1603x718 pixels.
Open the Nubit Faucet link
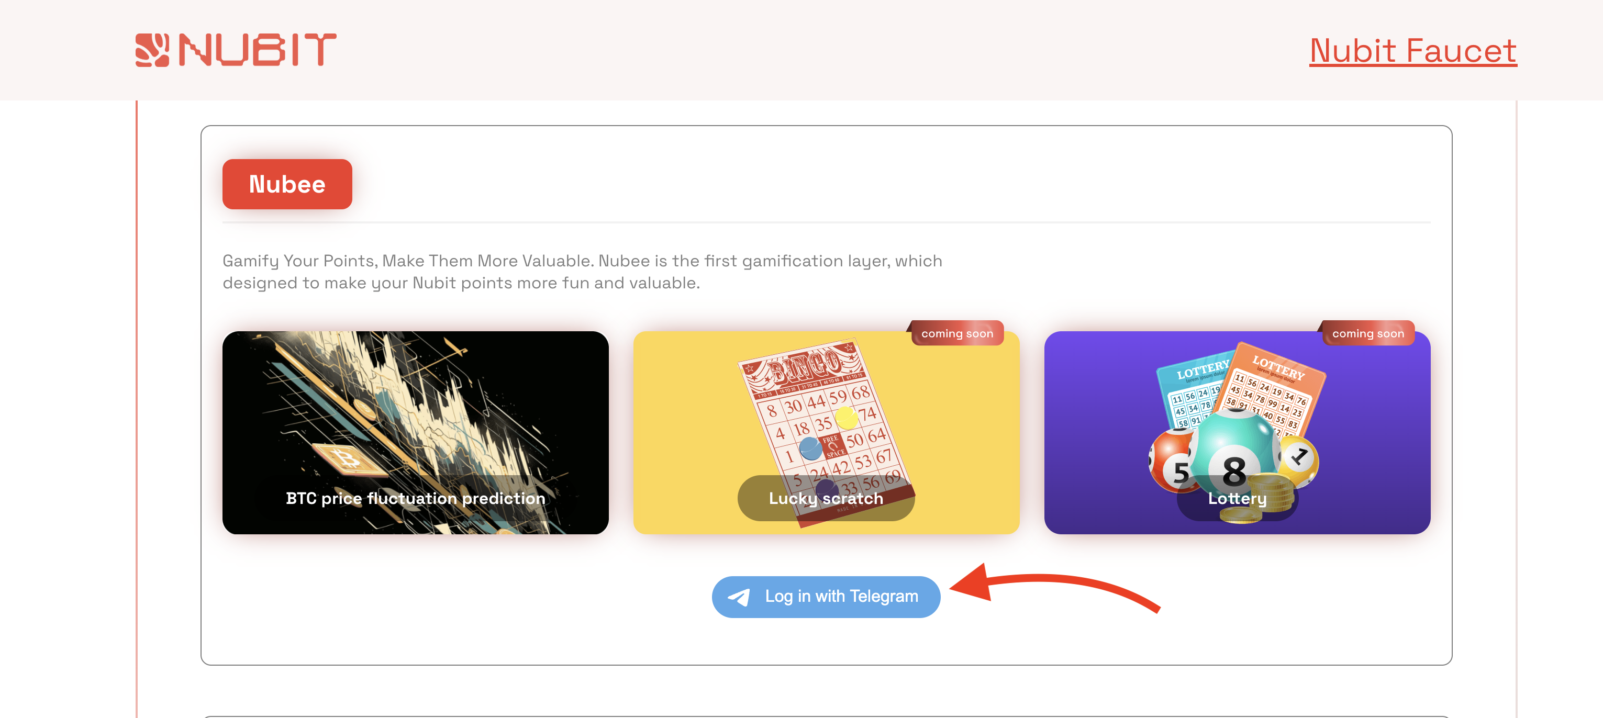coord(1412,50)
